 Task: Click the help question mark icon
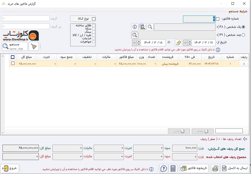pos(163,168)
